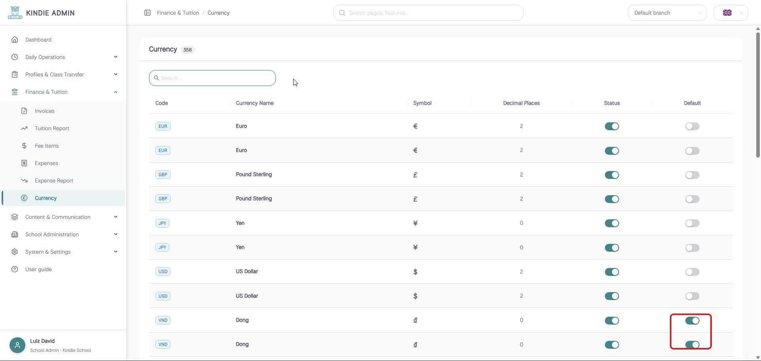Toggle Status for first US Dollar row
The image size is (761, 361).
612,272
